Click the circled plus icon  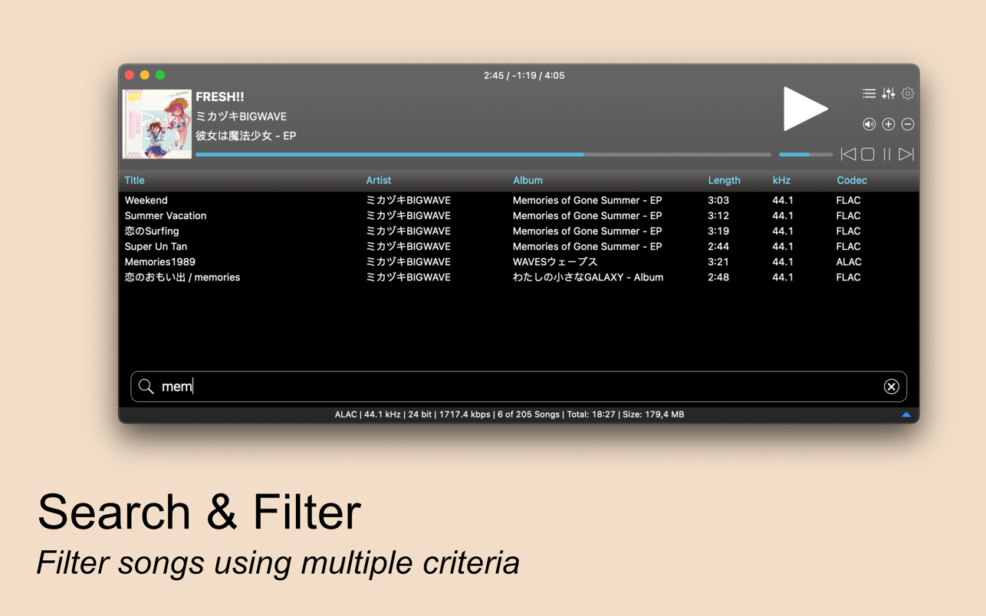[x=888, y=124]
